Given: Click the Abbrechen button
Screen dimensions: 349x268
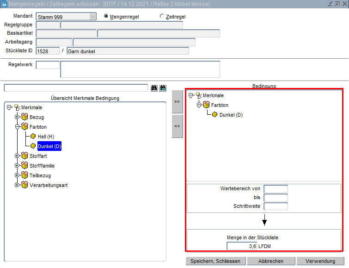Looking at the screenshot, I should (271, 261).
